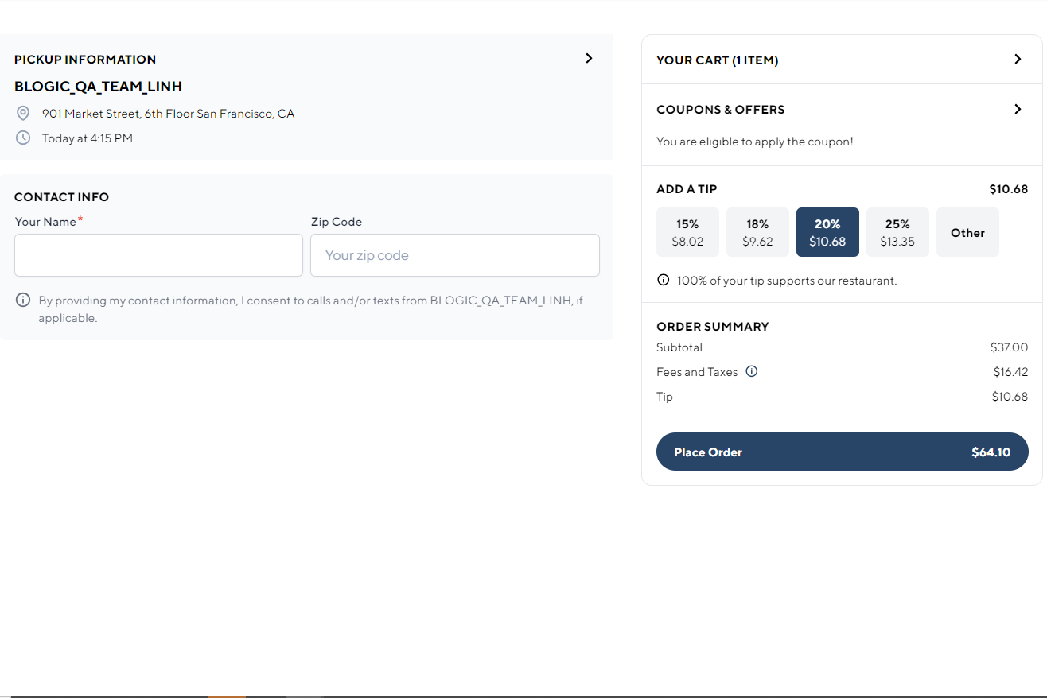This screenshot has height=698, width=1047.
Task: Choose the 18% tip option
Action: [757, 232]
